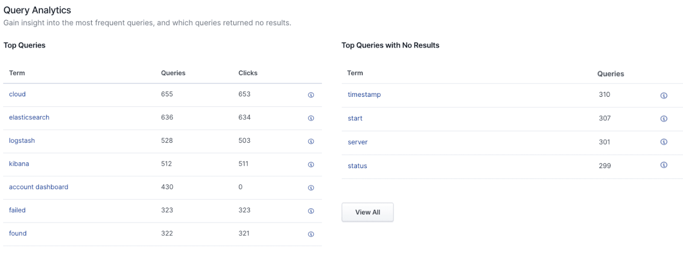683x270 pixels.
Task: Click the info icon for cloud query
Action: coord(311,95)
